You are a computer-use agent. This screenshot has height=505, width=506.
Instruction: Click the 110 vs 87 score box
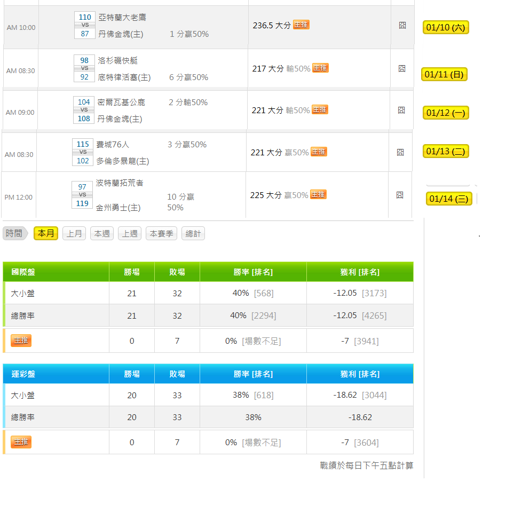(85, 26)
